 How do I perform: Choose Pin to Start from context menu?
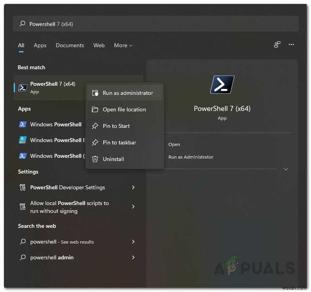125,126
